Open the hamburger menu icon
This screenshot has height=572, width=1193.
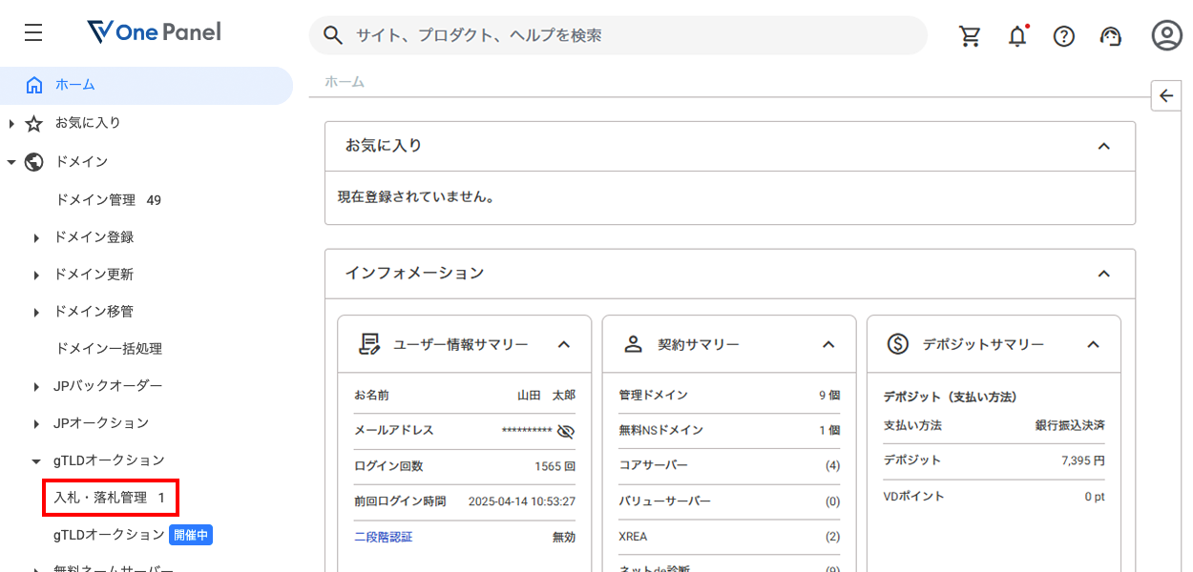[33, 33]
